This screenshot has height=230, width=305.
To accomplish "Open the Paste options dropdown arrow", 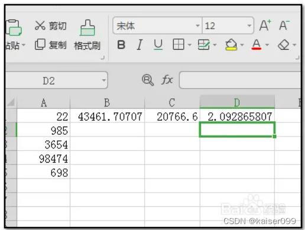I will point(24,45).
